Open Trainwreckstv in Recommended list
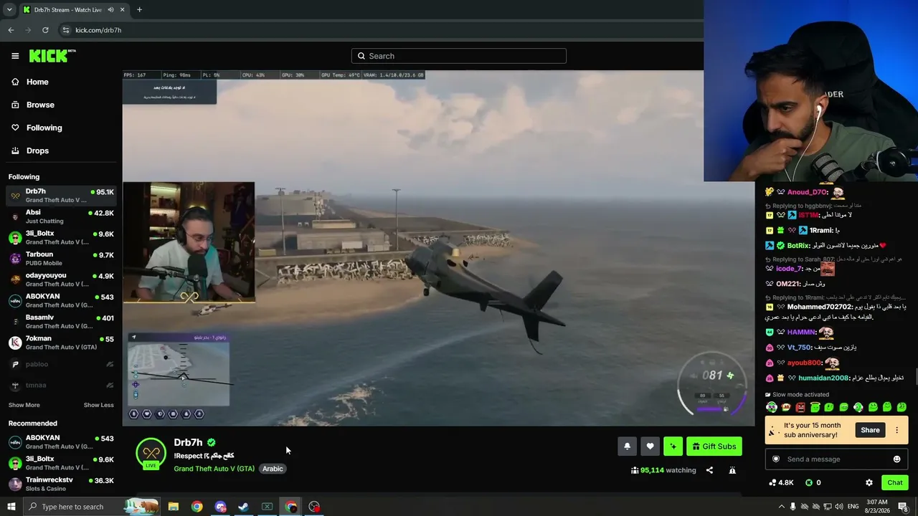Viewport: 918px width, 516px height. click(61, 484)
